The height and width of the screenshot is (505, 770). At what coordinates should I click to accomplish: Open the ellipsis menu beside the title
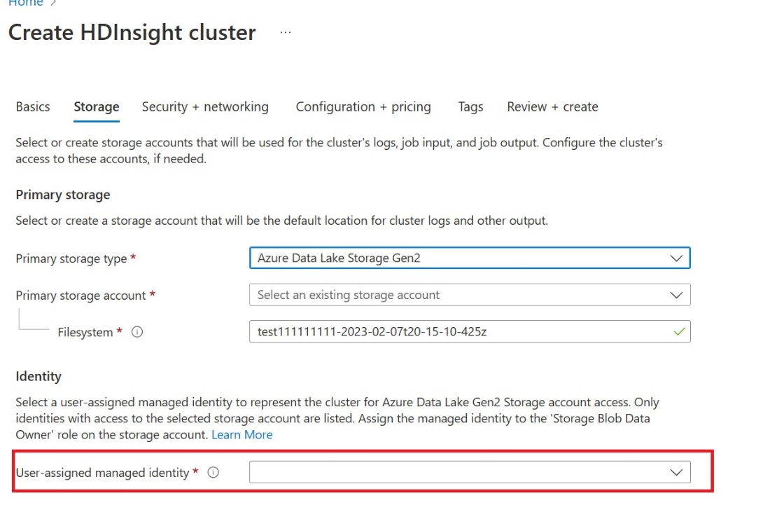(286, 32)
